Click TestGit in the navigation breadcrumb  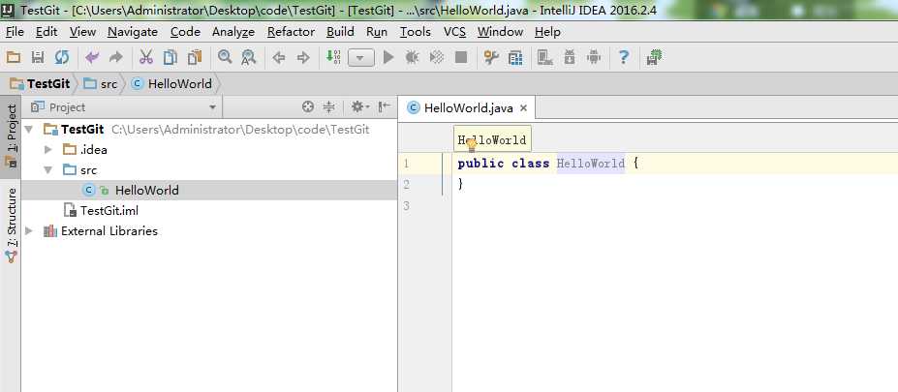click(x=40, y=84)
